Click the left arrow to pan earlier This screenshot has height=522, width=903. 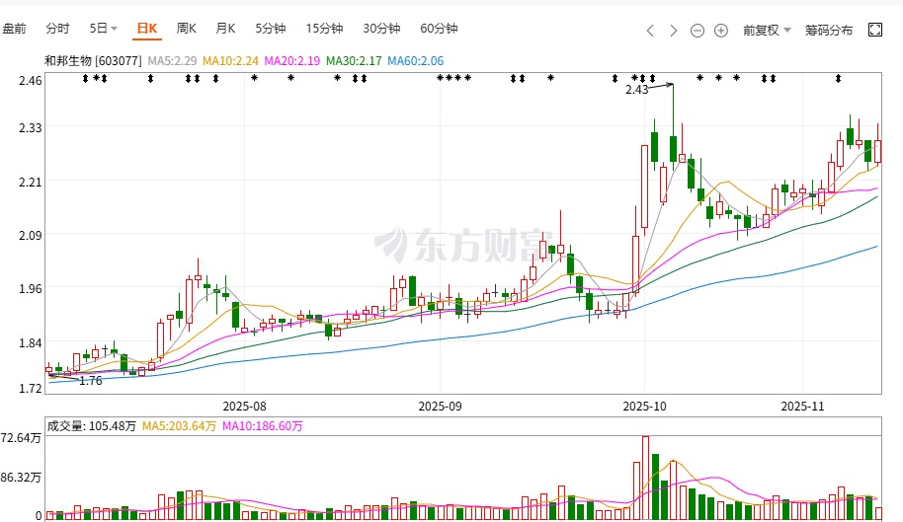[650, 31]
